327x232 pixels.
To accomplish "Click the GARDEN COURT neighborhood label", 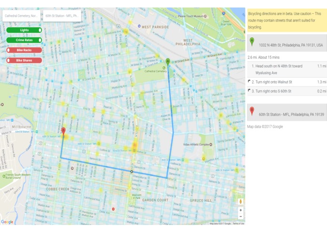I will click(x=155, y=200).
